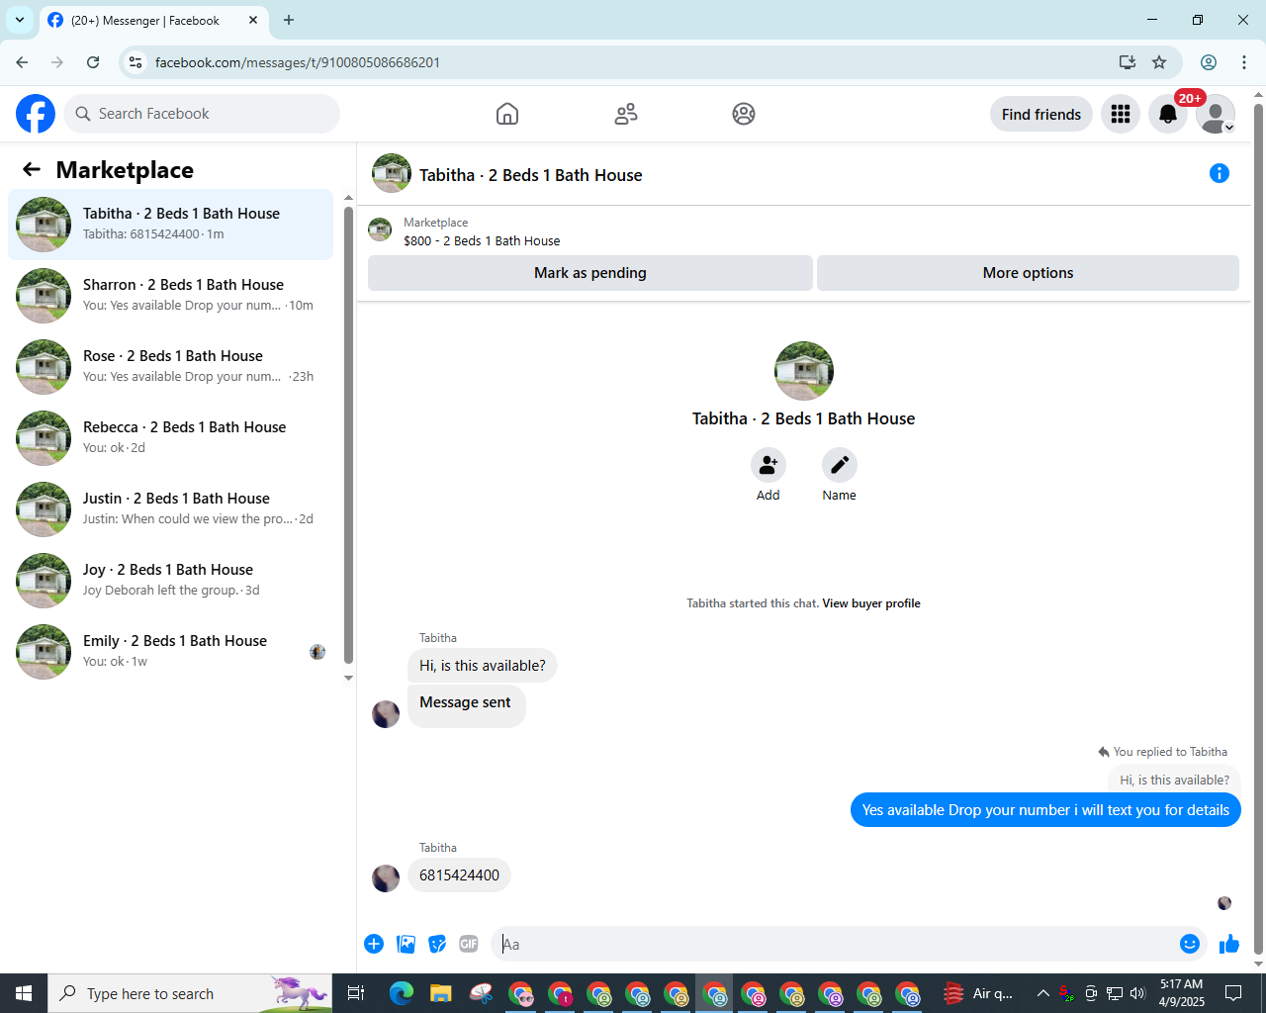Screen dimensions: 1266x1013
Task: Click the install app icon in address bar
Action: (1127, 62)
